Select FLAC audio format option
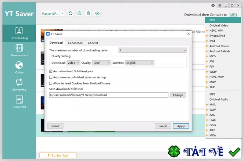This screenshot has width=244, height=161. click(x=223, y=120)
